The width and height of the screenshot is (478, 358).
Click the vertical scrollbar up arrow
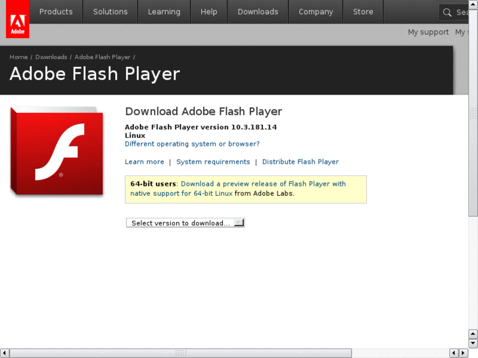click(473, 5)
